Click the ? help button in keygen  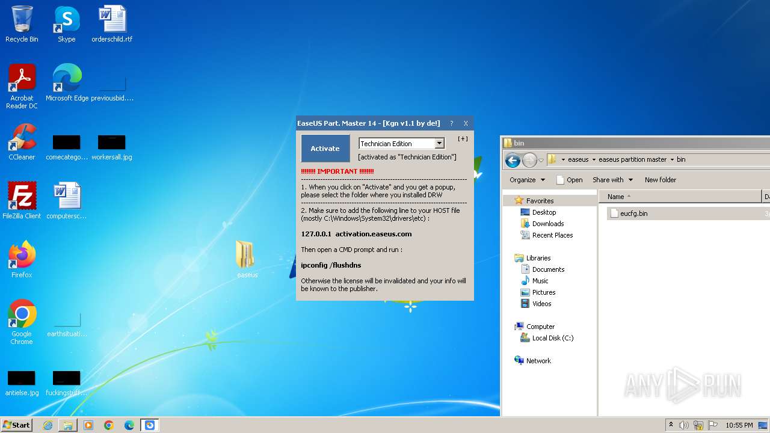click(451, 123)
